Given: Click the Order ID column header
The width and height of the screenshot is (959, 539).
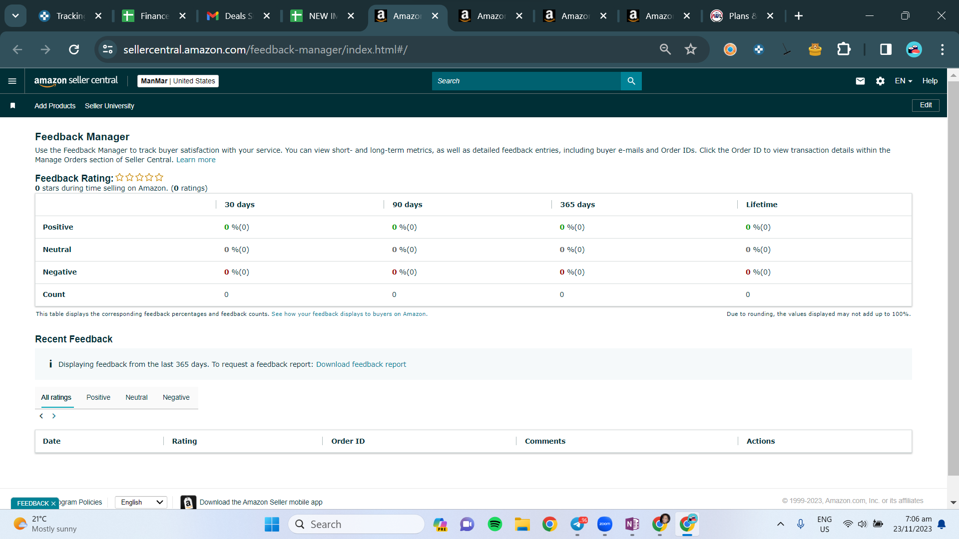Looking at the screenshot, I should click(x=348, y=441).
